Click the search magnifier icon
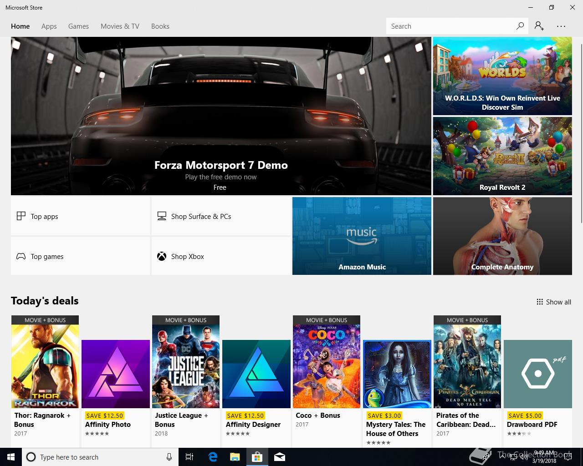This screenshot has width=583, height=466. click(520, 26)
